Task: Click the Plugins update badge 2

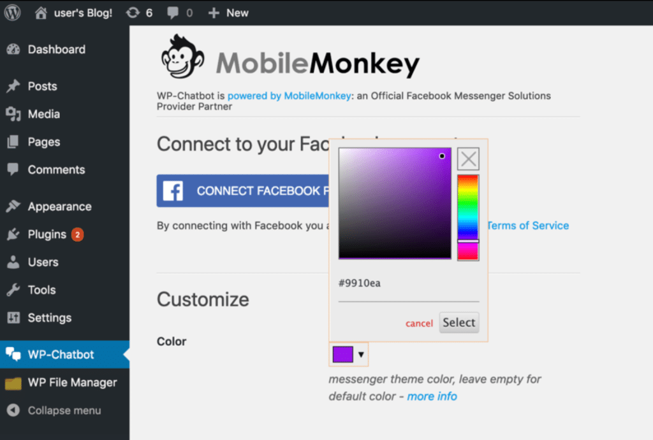Action: 77,234
